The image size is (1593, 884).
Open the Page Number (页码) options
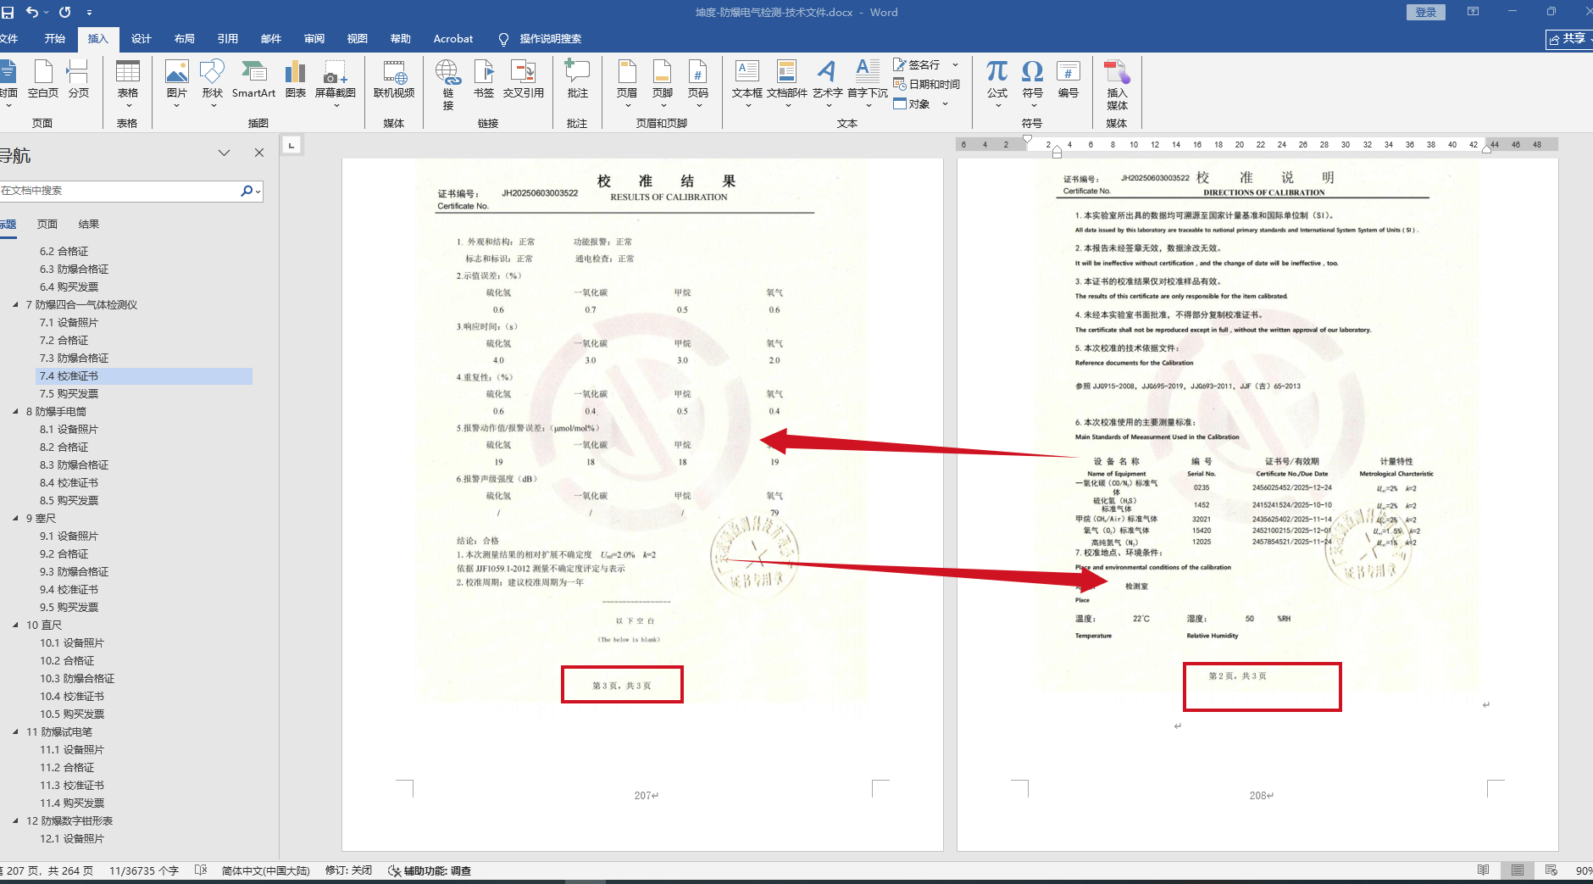698,83
